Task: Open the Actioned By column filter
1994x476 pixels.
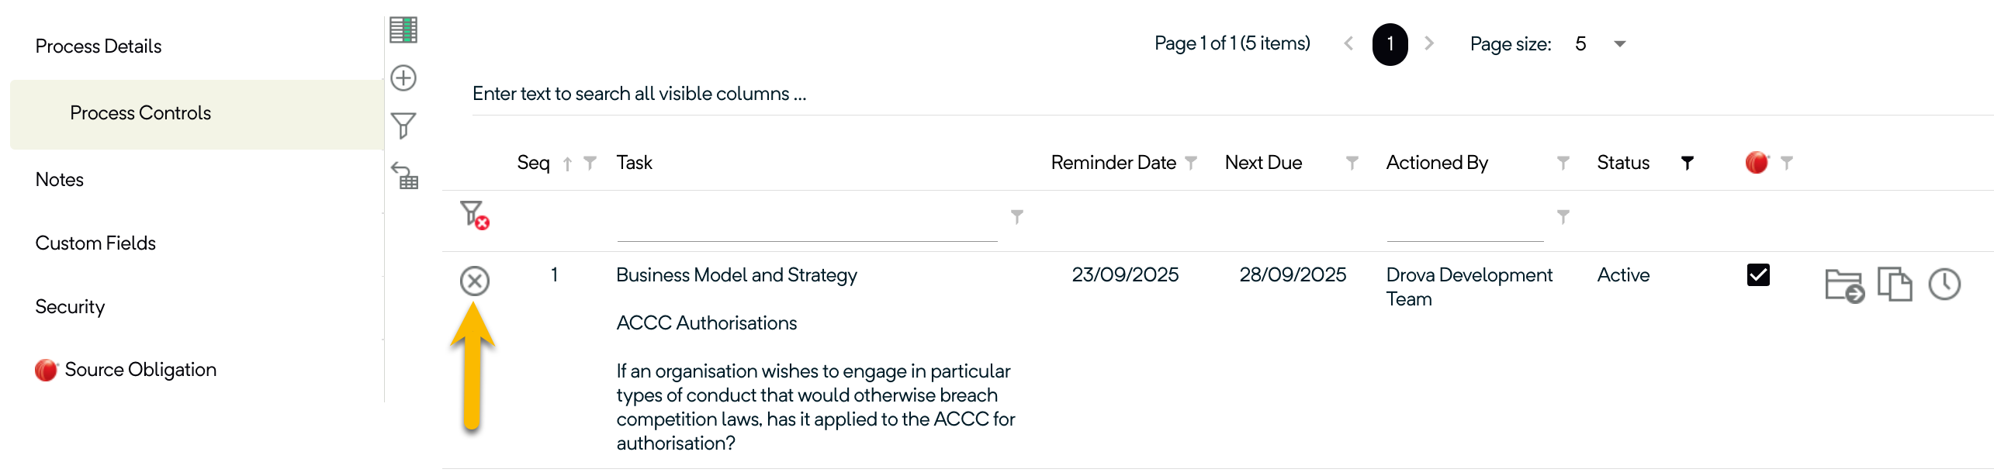Action: click(1563, 163)
